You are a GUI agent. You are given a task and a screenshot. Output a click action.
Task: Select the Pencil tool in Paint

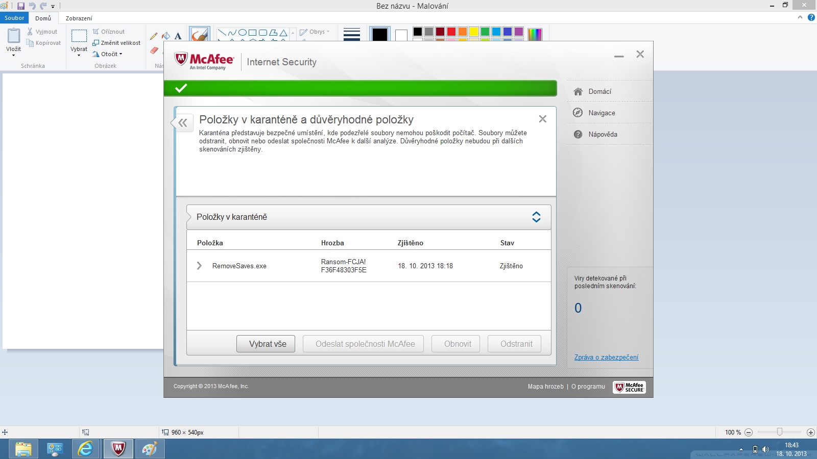154,36
